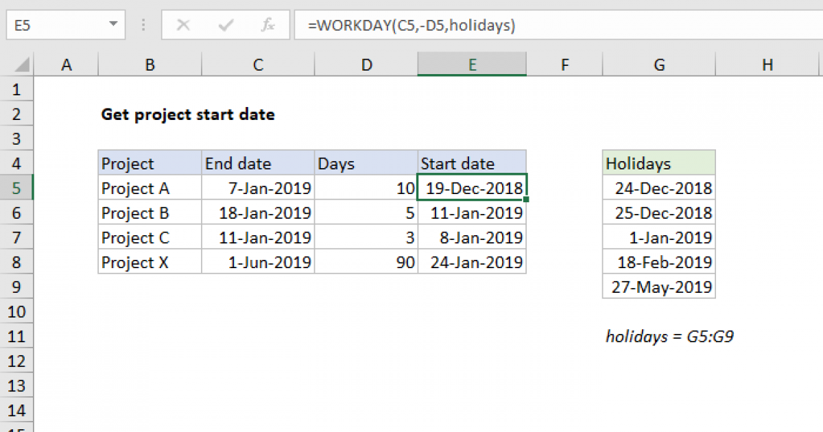
Task: Select the Get project start date title cell
Action: [x=187, y=115]
